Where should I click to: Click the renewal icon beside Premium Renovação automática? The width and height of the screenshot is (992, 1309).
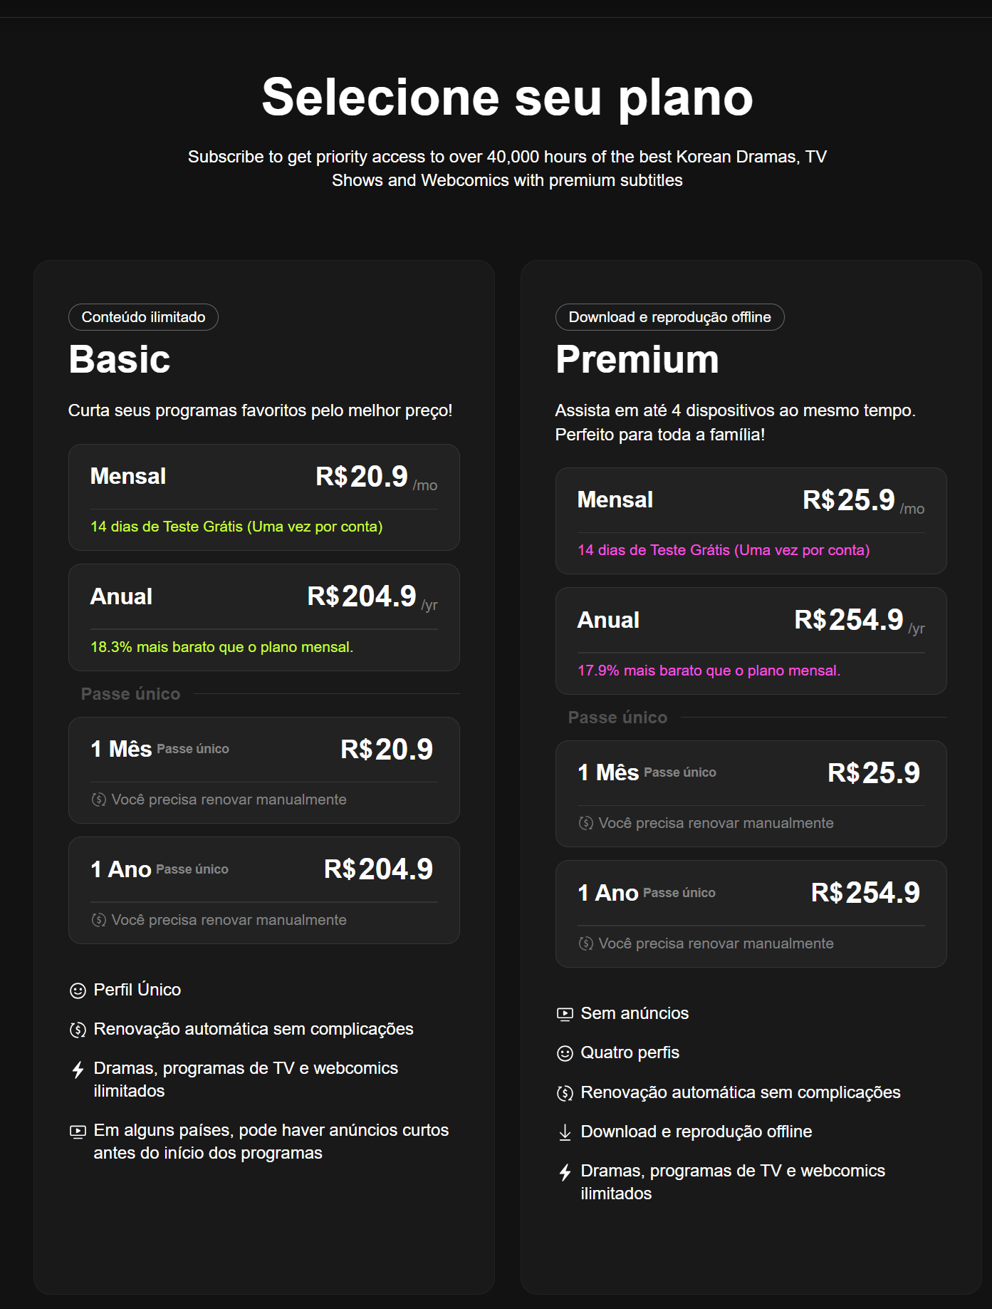pyautogui.click(x=565, y=1093)
